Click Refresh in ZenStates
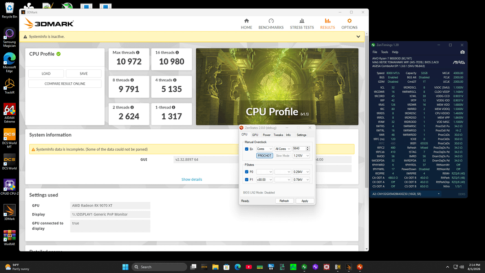The width and height of the screenshot is (485, 273). 284,201
